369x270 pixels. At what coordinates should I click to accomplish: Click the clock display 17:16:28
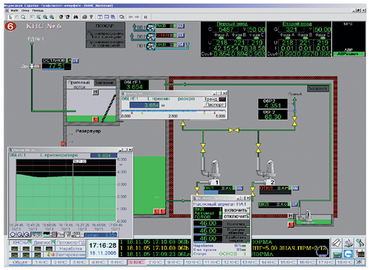tap(103, 245)
